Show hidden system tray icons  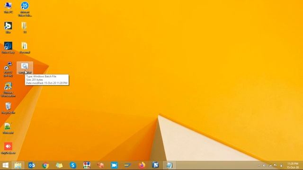(x=259, y=166)
